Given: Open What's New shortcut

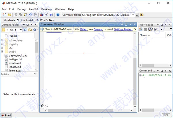Looking at the screenshot, I should pos(46,20).
